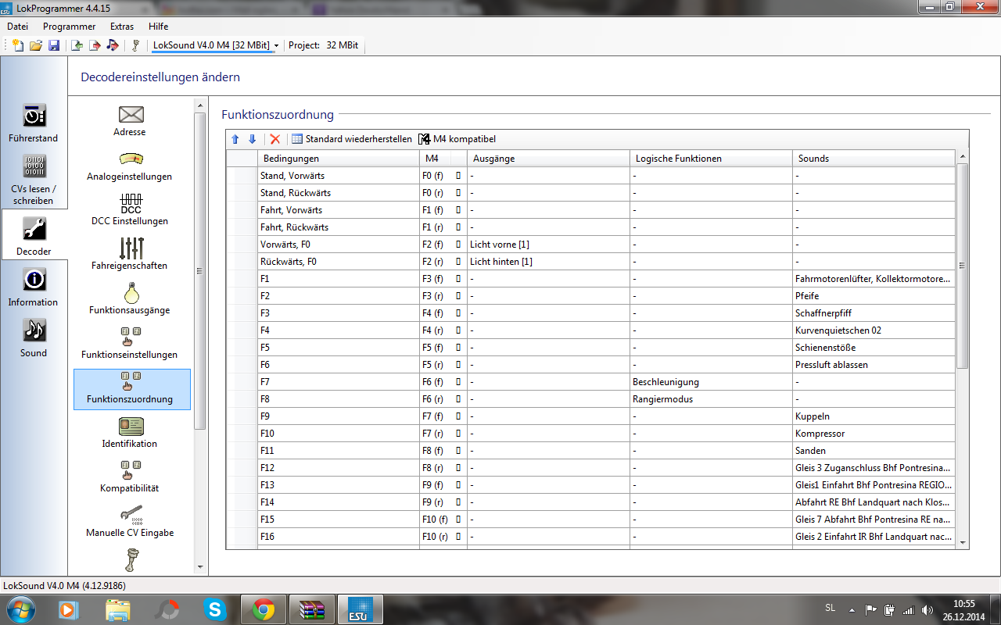This screenshot has width=1001, height=625.
Task: Click the red arrow write decoder data icon
Action: 95,45
